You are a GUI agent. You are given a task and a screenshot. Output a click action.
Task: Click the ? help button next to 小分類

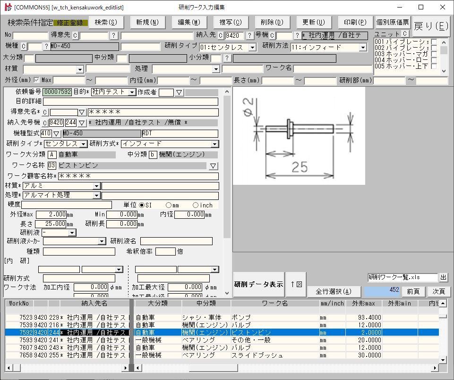227,58
